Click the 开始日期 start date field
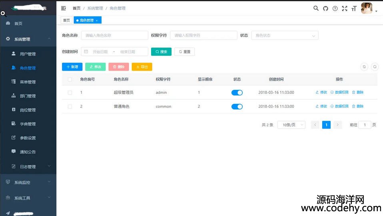Viewport: 383px width, 216px height. coord(100,52)
